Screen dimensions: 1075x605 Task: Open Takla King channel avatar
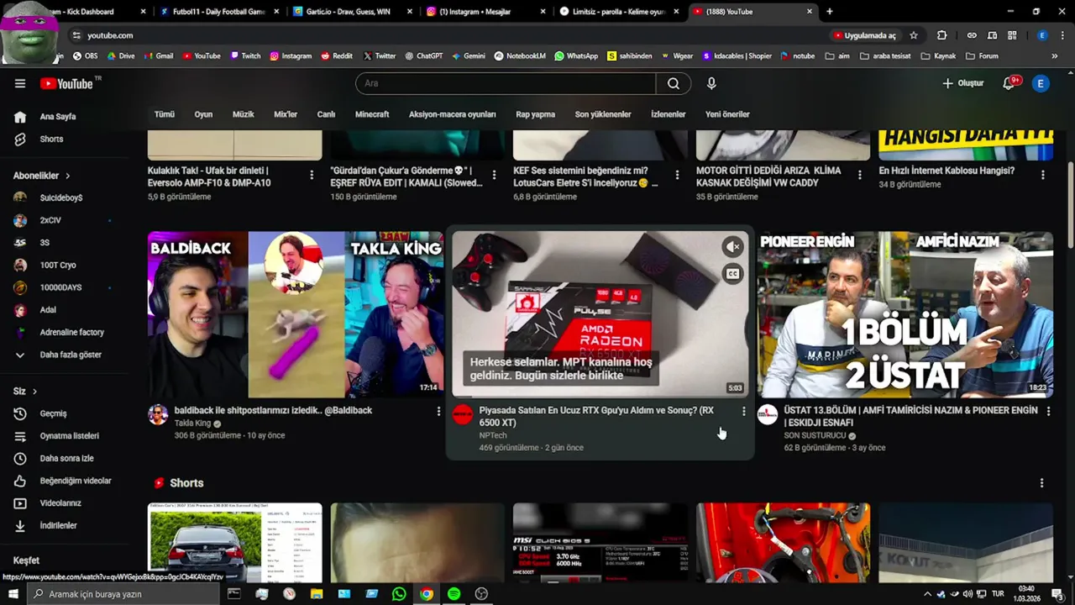pyautogui.click(x=158, y=414)
